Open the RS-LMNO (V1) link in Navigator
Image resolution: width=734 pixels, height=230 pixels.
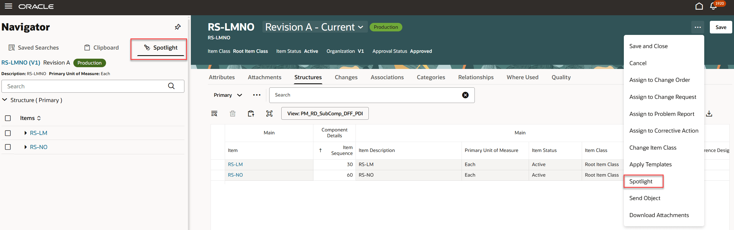click(x=21, y=63)
